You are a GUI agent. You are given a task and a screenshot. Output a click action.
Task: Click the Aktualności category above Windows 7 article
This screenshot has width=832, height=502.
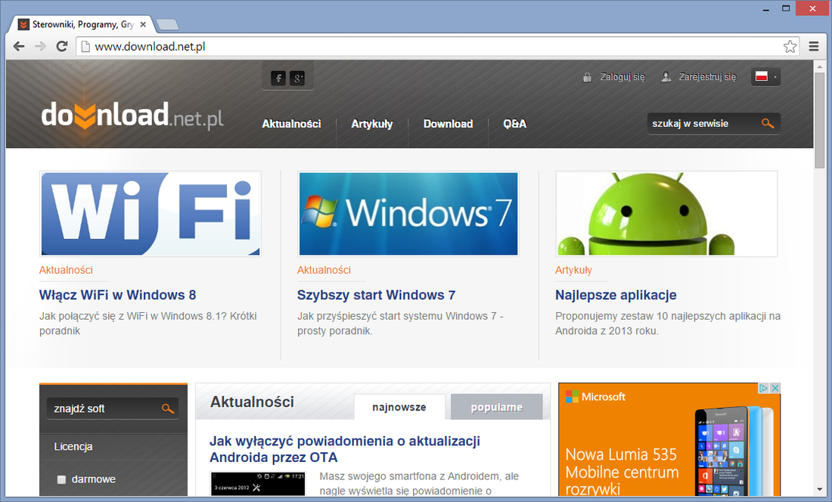pyautogui.click(x=324, y=270)
